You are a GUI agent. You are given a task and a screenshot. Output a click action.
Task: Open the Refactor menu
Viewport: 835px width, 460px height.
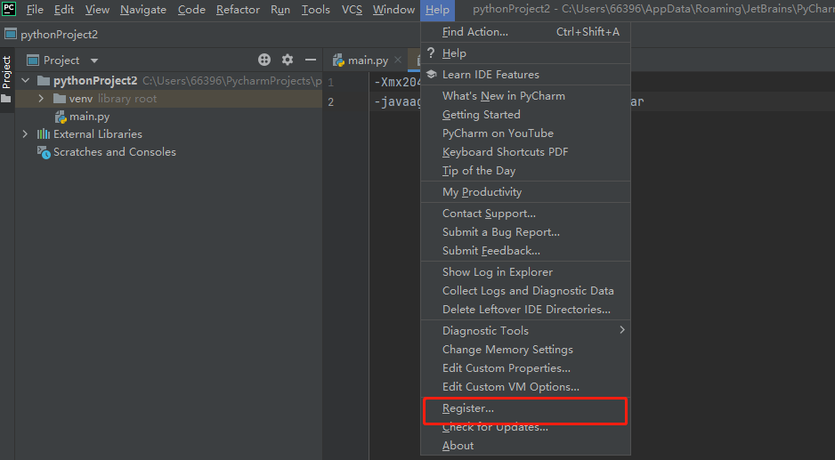coord(238,10)
